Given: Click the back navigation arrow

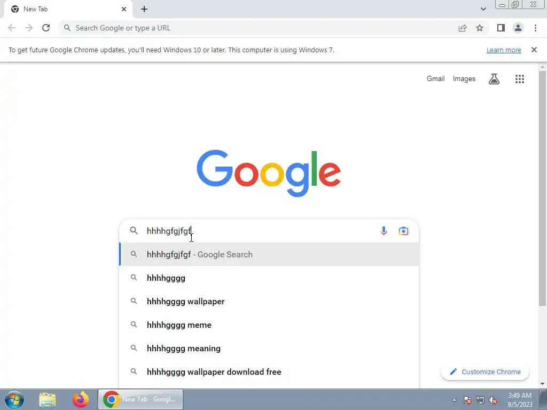Looking at the screenshot, I should click(12, 28).
